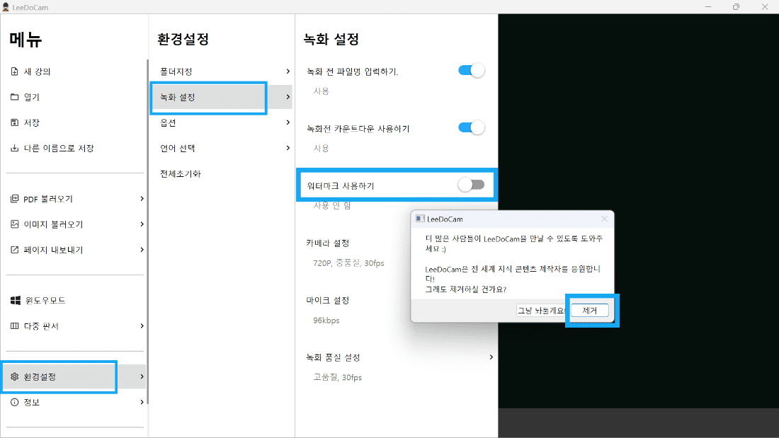Click the 페이지 내보내기 export icon

[14, 250]
